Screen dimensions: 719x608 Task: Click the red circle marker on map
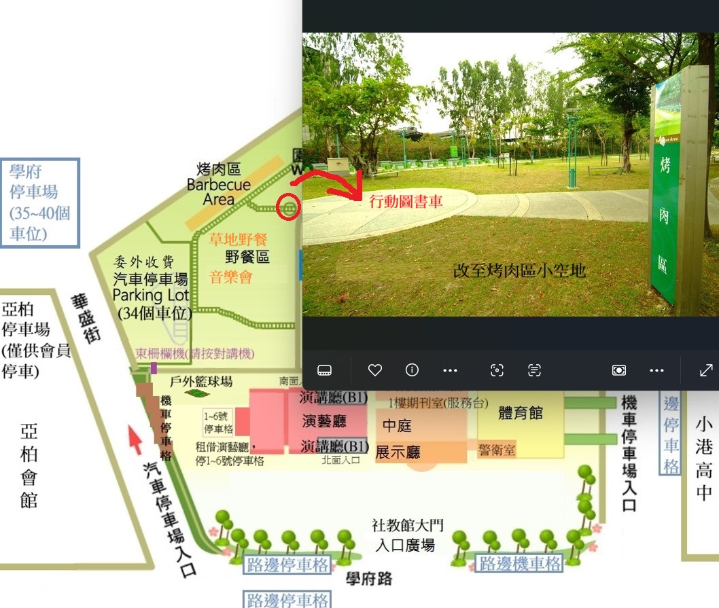click(x=290, y=207)
